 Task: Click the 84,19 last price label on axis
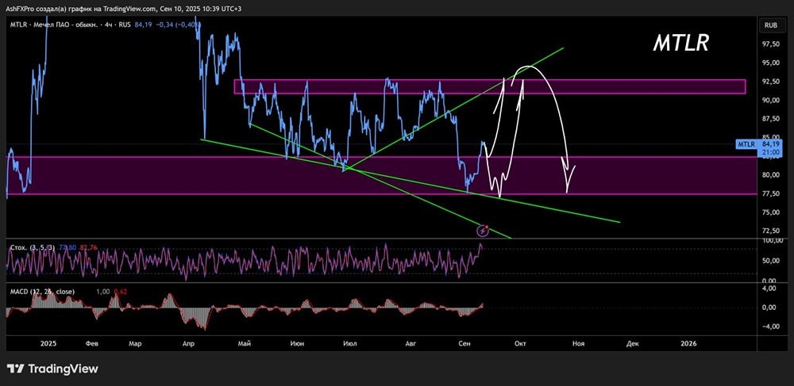point(770,144)
